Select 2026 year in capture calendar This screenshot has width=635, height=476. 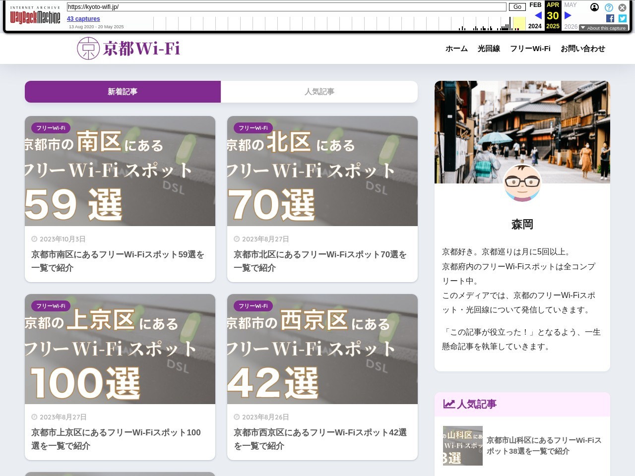click(571, 26)
